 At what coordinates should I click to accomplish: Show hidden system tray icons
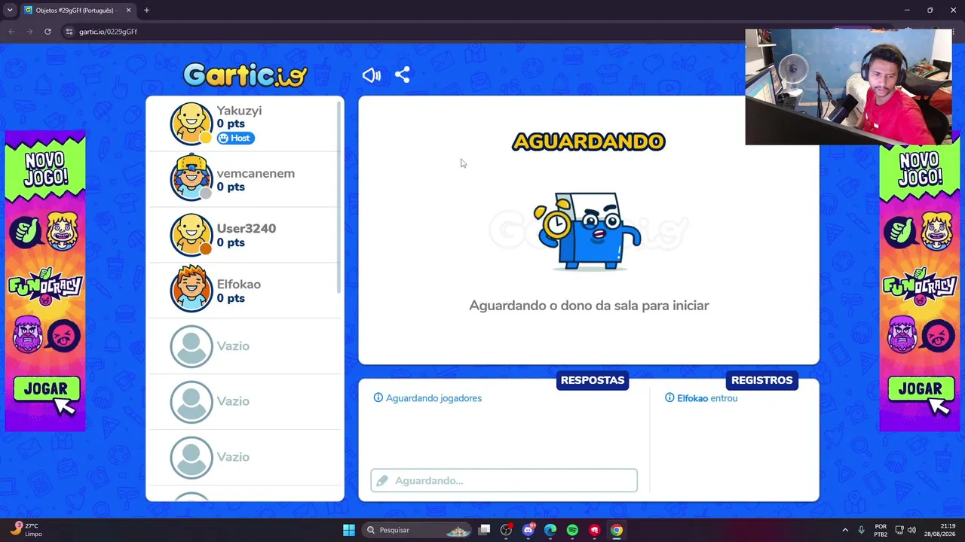(x=845, y=530)
